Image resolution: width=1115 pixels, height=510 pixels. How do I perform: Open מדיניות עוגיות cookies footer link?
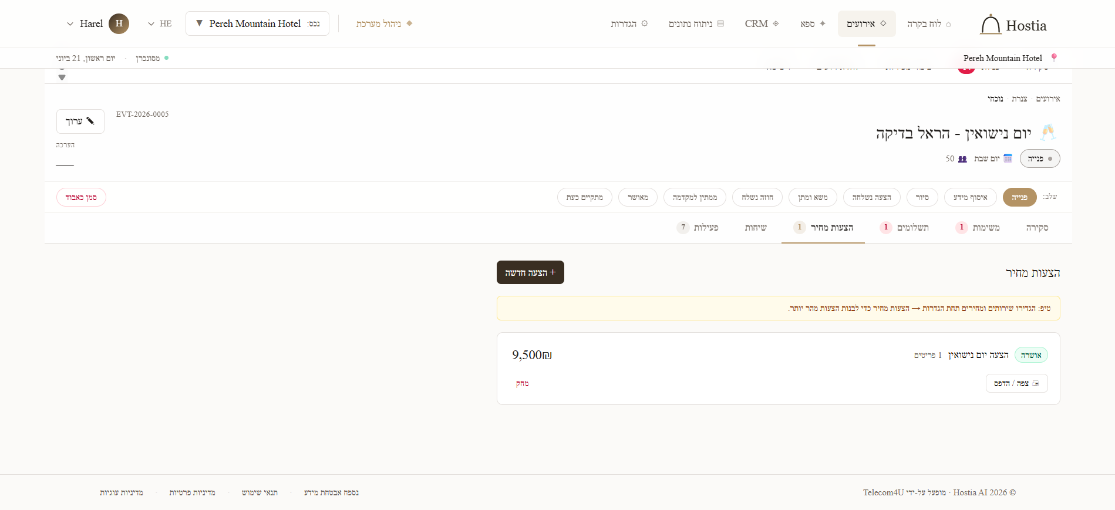click(122, 492)
